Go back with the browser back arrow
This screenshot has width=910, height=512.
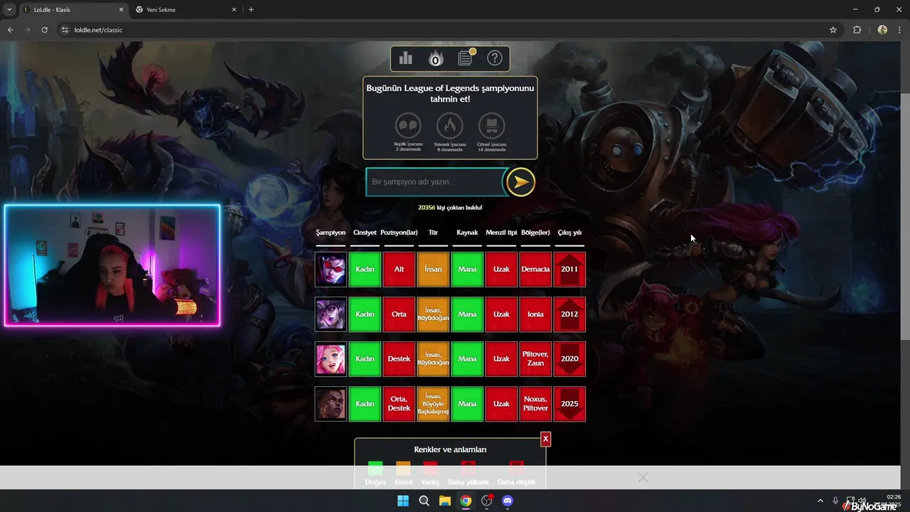click(x=10, y=30)
